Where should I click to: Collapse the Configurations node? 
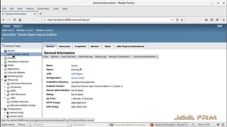(x=2, y=109)
